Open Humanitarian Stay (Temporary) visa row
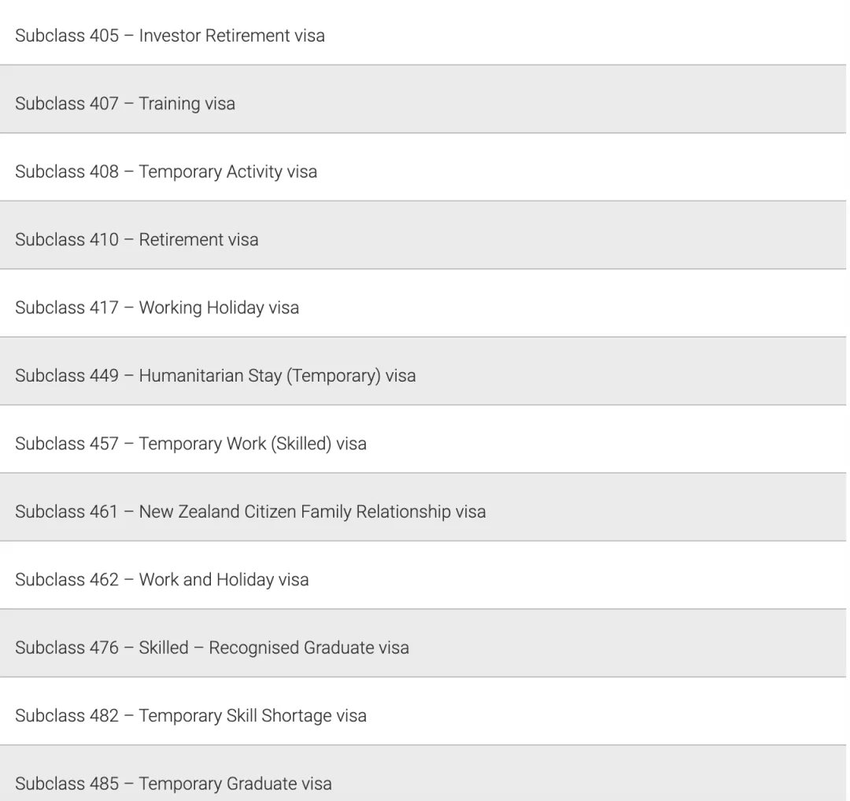The image size is (850, 801). pos(216,376)
